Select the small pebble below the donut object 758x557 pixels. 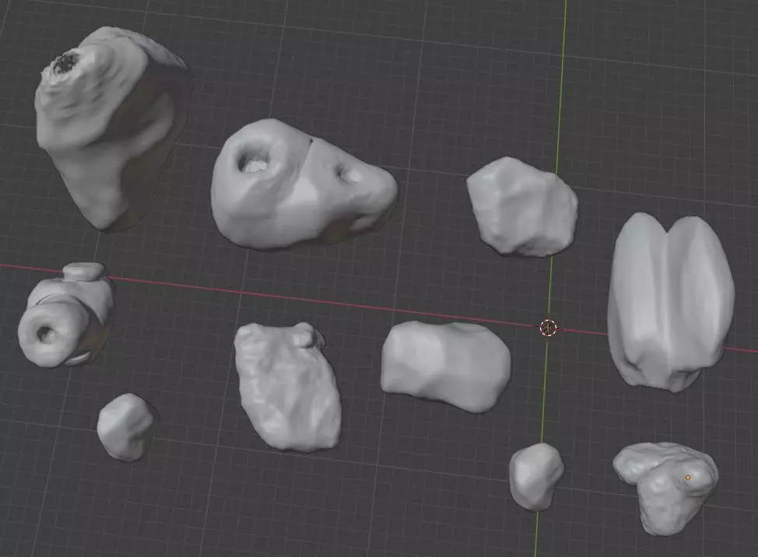pyautogui.click(x=127, y=427)
